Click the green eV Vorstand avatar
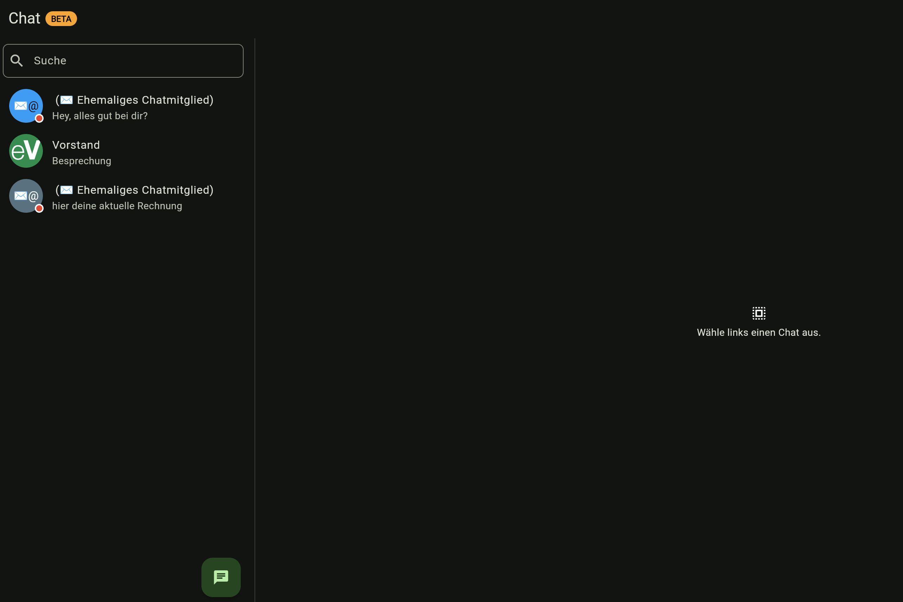This screenshot has width=903, height=602. pyautogui.click(x=26, y=151)
